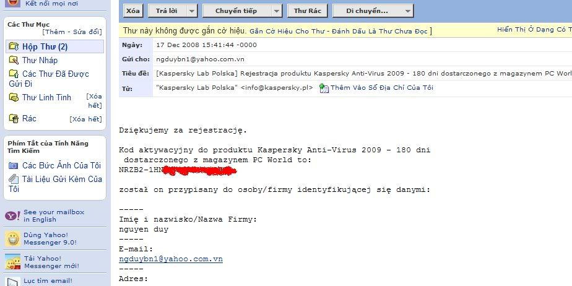572x286 pixels.
Task: Open the Thư Linh Tinh folder
Action: coord(46,97)
